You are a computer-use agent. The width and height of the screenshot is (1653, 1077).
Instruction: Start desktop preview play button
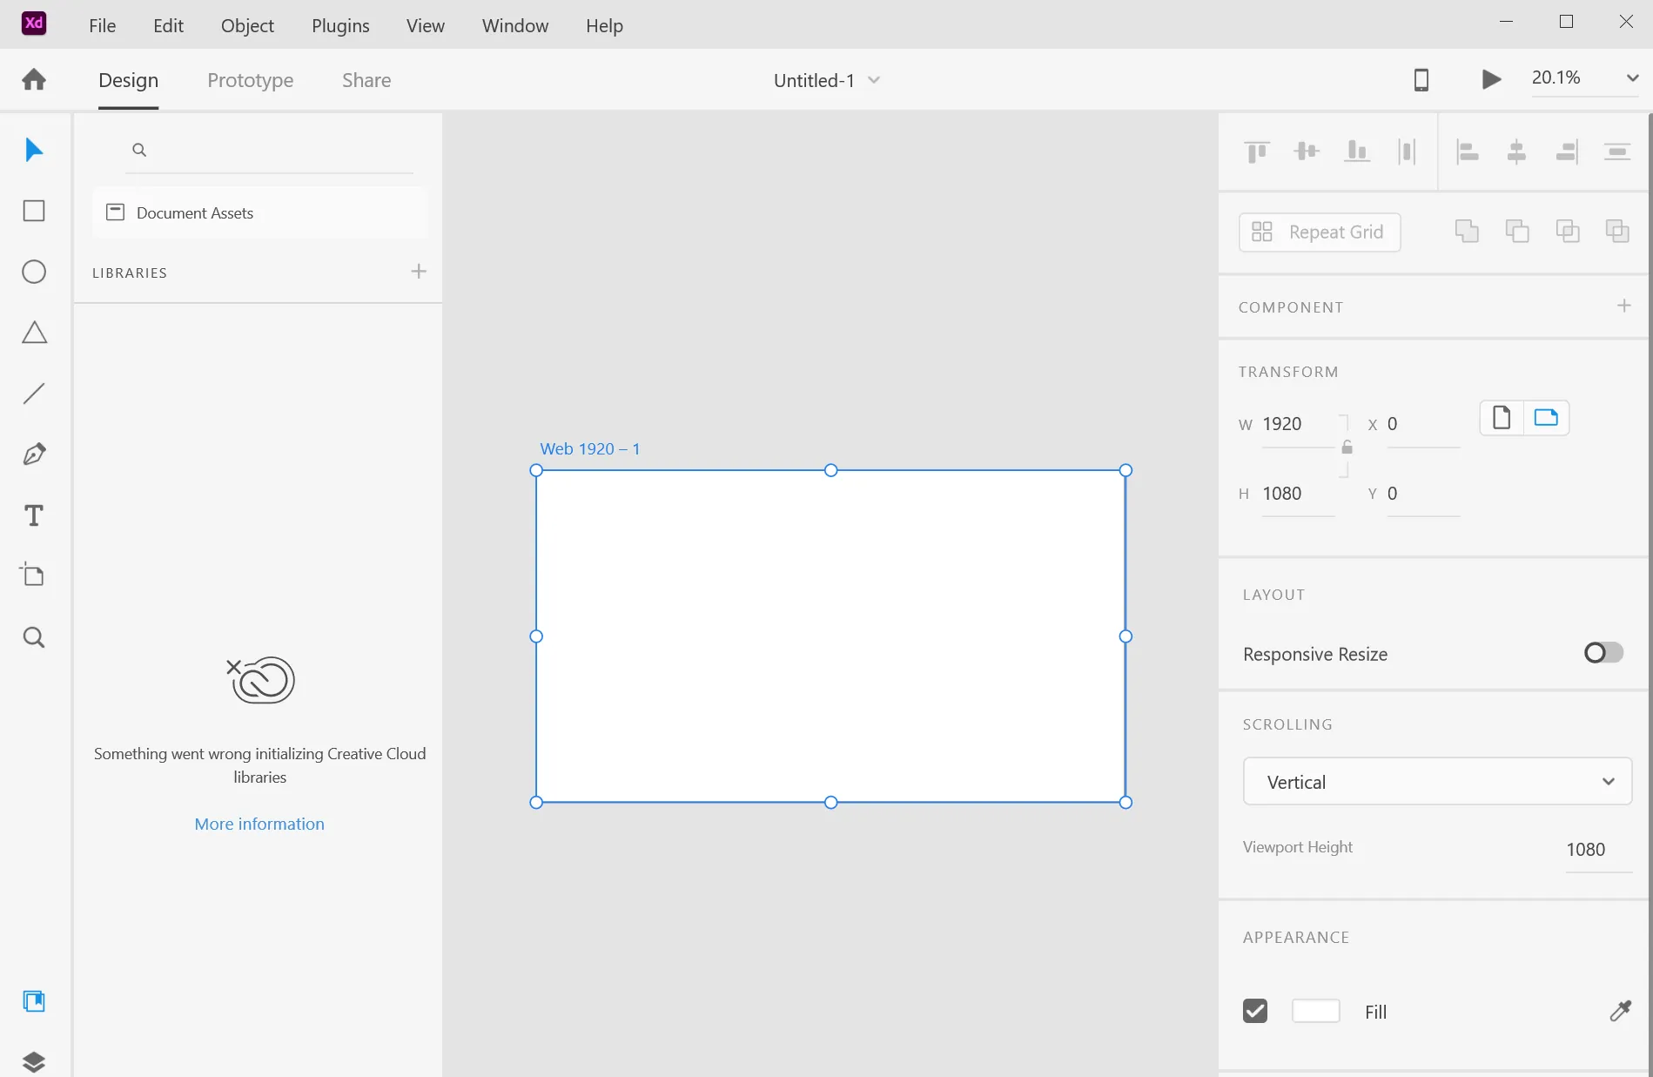point(1491,79)
